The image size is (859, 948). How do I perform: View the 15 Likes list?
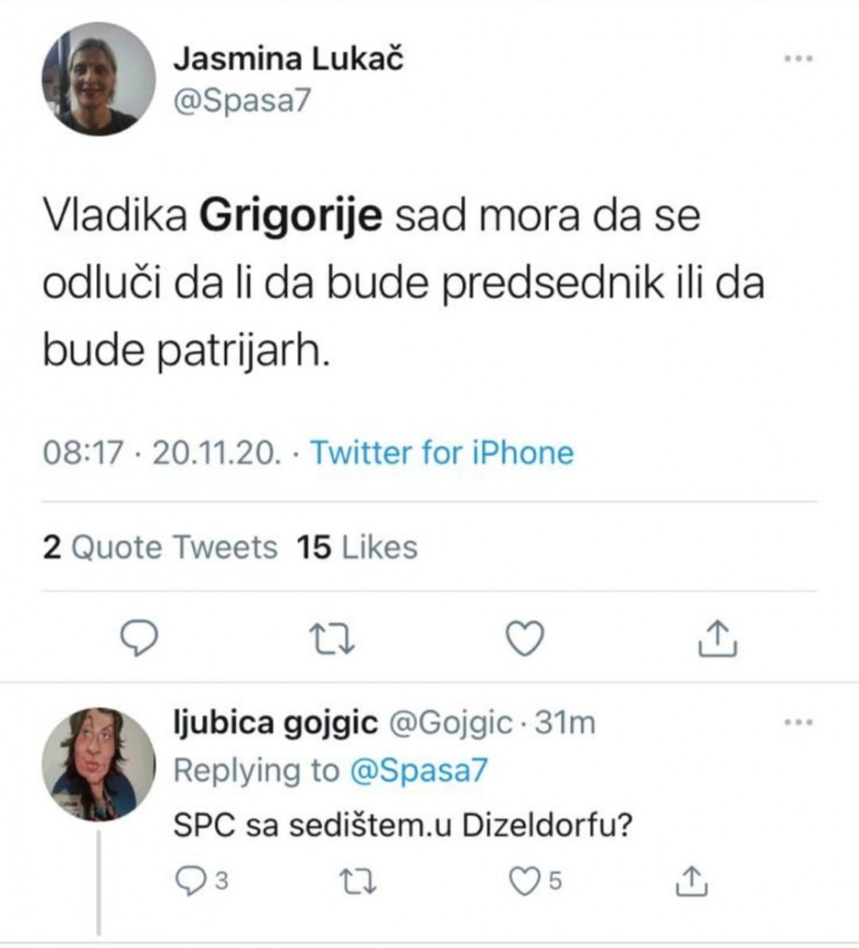358,548
